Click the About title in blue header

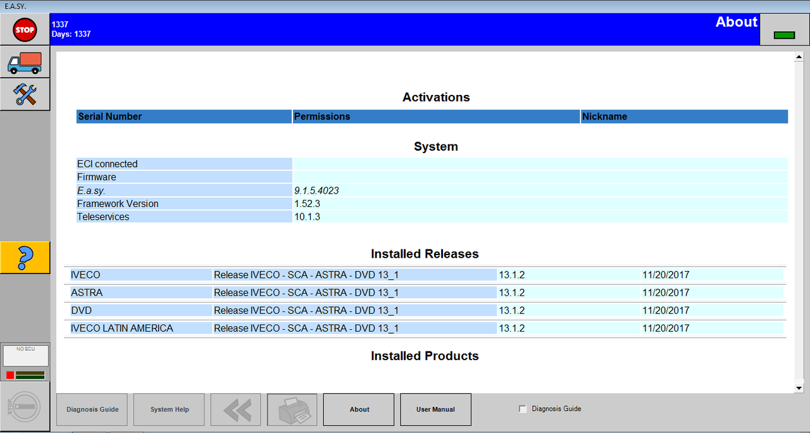coord(736,22)
